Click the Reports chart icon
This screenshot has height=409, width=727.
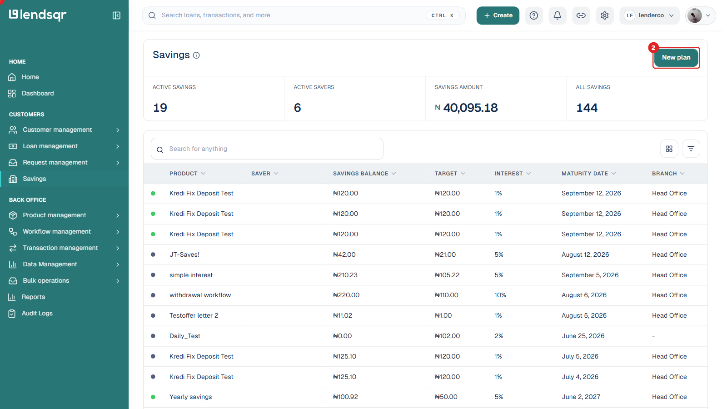(12, 297)
